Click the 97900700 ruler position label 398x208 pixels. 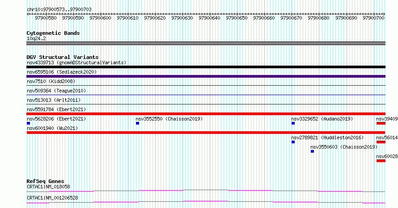(x=373, y=18)
